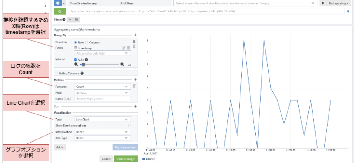Expand the visualization Type dropdown
Viewport: 356px width, 163px height.
pyautogui.click(x=102, y=119)
